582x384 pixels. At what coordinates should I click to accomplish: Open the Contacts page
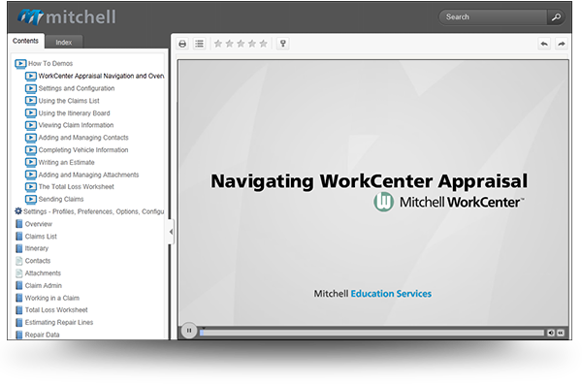click(38, 261)
